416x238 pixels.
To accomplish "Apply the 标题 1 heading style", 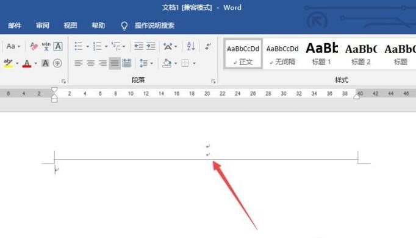I will coord(321,54).
